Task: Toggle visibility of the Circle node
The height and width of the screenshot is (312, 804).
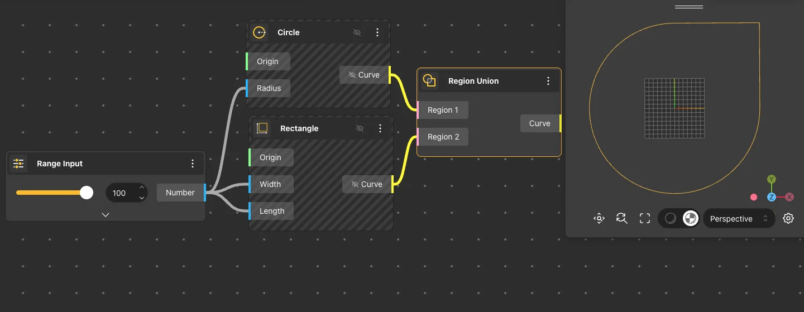Action: click(357, 32)
